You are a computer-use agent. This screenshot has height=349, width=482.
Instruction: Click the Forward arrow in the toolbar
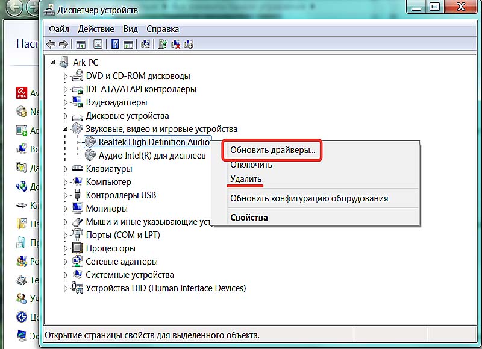[63, 44]
